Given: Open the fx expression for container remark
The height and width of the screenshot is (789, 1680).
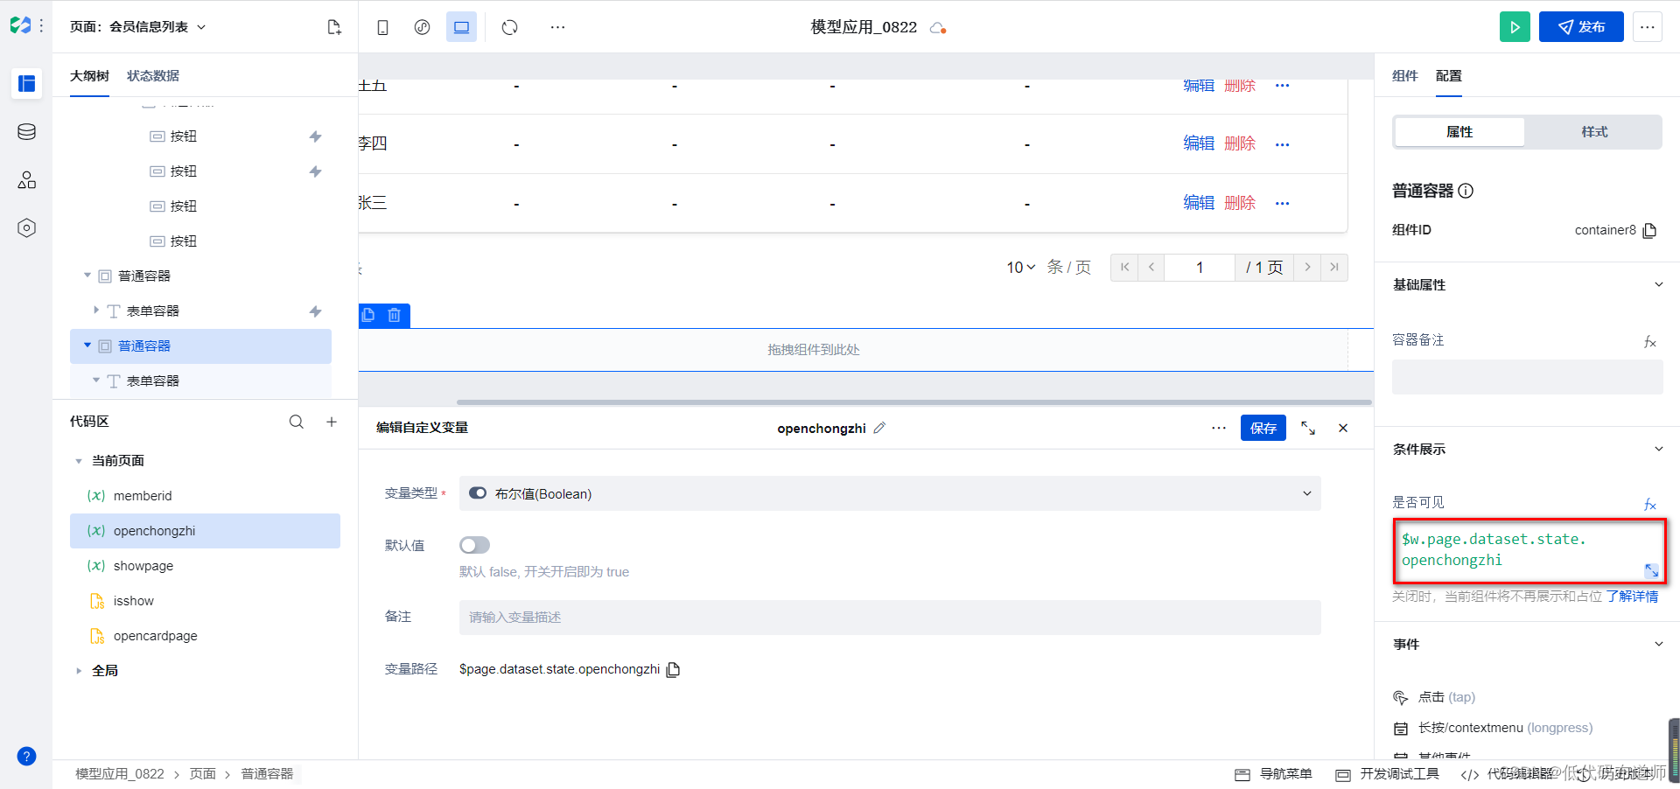Looking at the screenshot, I should coord(1650,342).
